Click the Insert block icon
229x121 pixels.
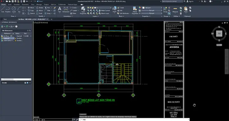pos(114,9)
